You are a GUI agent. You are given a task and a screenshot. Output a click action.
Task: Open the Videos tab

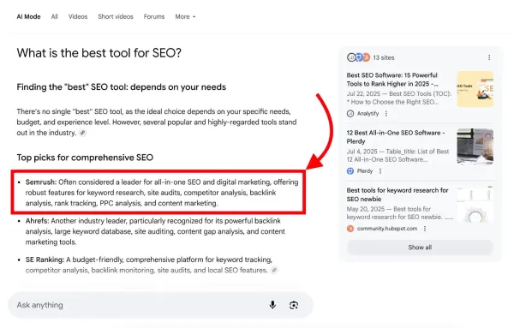pos(78,17)
